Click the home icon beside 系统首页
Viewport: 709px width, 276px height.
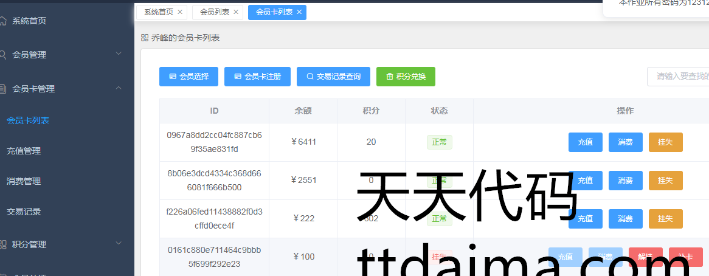pos(3,21)
